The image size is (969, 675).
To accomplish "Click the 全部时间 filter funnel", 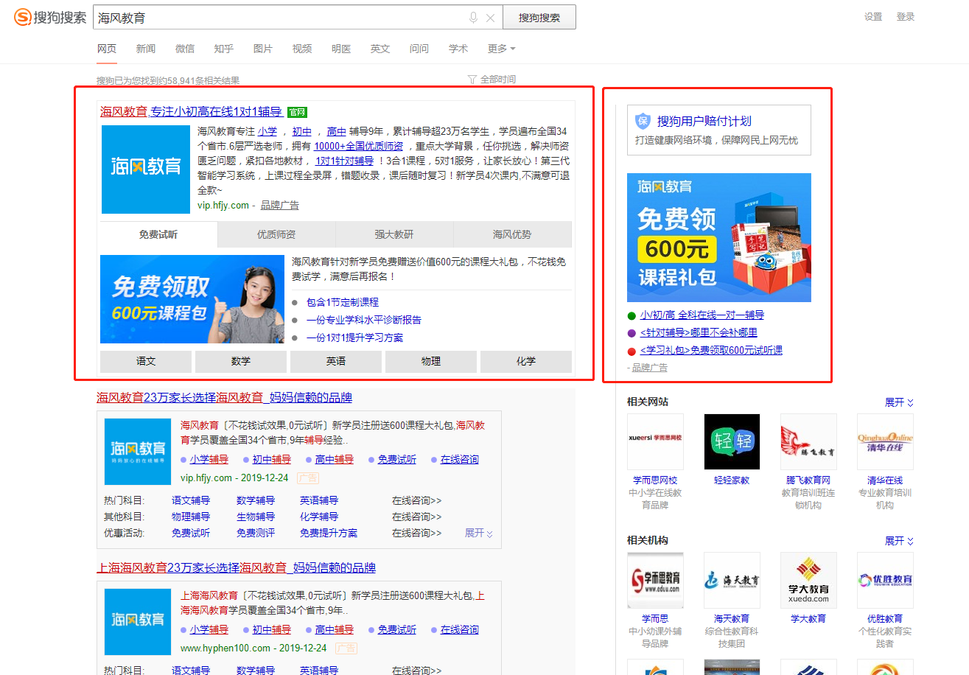I will point(472,80).
